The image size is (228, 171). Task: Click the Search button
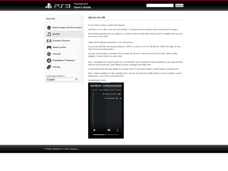pos(179,5)
